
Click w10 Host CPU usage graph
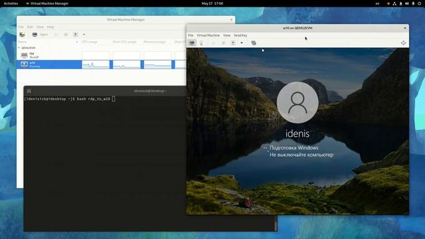pyautogui.click(x=127, y=64)
